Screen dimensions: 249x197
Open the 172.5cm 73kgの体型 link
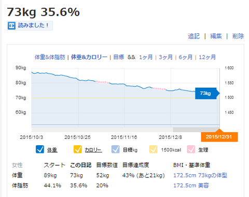[200, 175]
